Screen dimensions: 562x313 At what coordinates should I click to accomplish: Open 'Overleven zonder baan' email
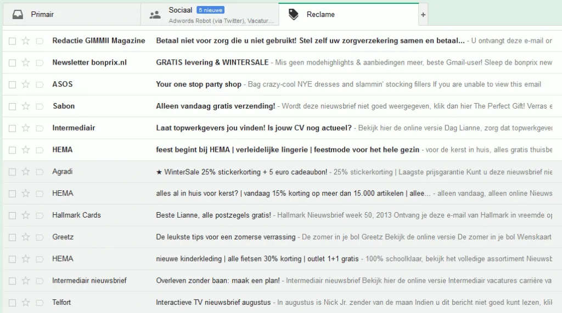(x=218, y=281)
